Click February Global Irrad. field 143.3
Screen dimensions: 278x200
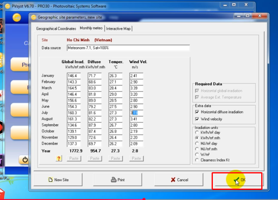click(x=74, y=82)
